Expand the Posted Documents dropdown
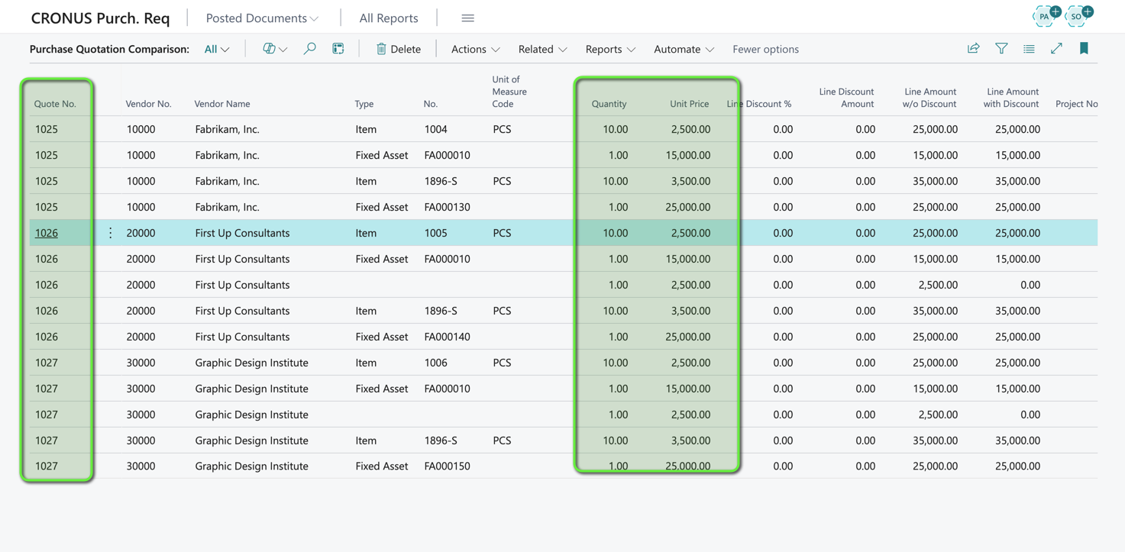 [262, 18]
